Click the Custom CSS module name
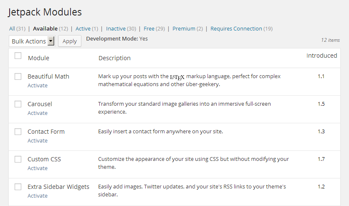This screenshot has height=206, width=349. click(44, 159)
